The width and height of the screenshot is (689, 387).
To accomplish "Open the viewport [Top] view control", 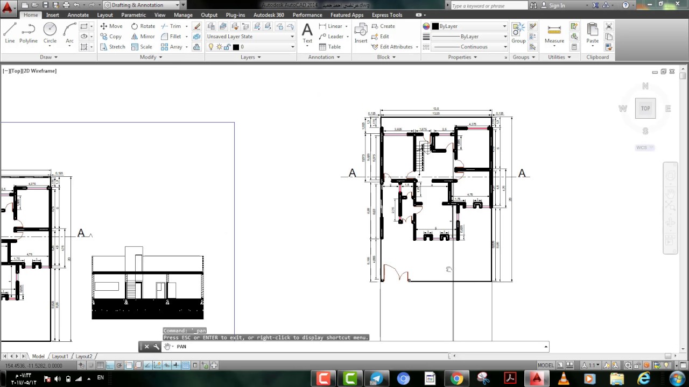I will pyautogui.click(x=15, y=71).
